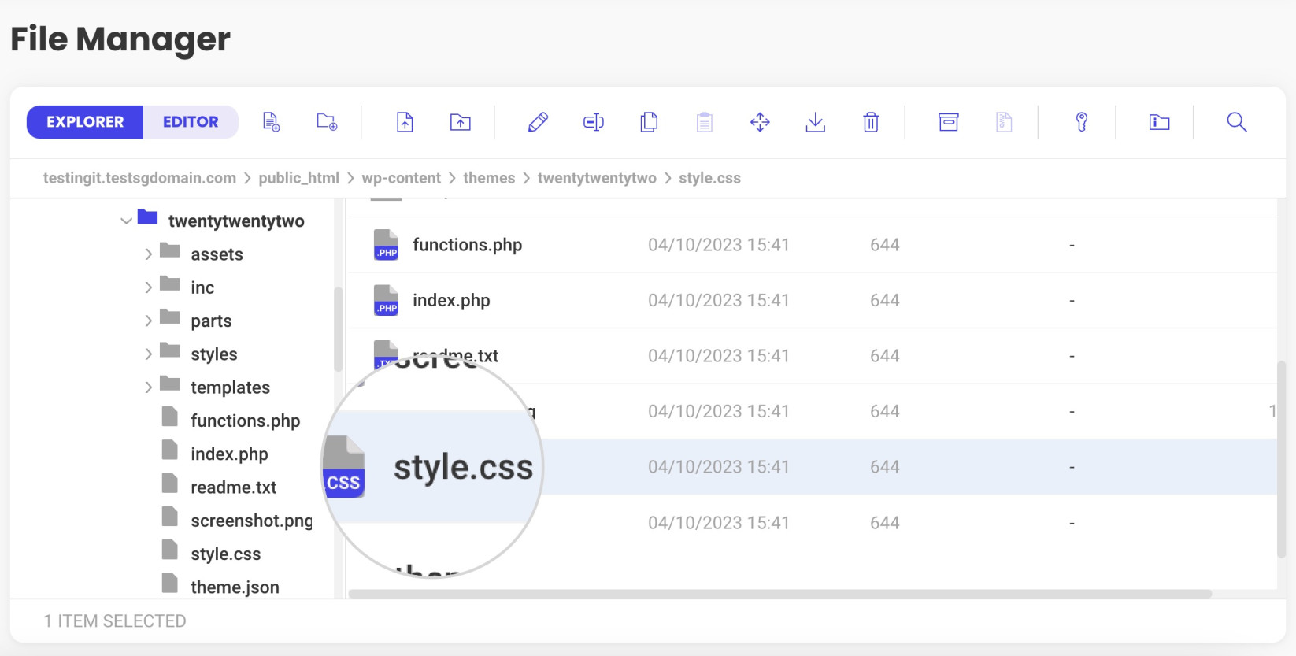Switch to the Editor tab
Screen dimensions: 1296x656
(x=191, y=122)
